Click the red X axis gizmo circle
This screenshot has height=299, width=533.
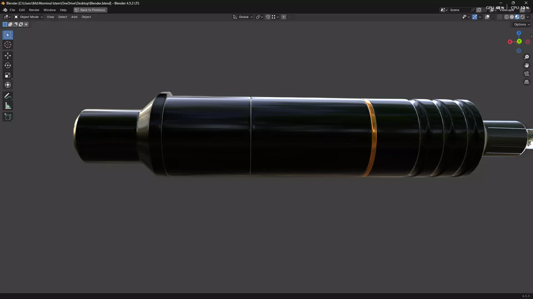510,42
